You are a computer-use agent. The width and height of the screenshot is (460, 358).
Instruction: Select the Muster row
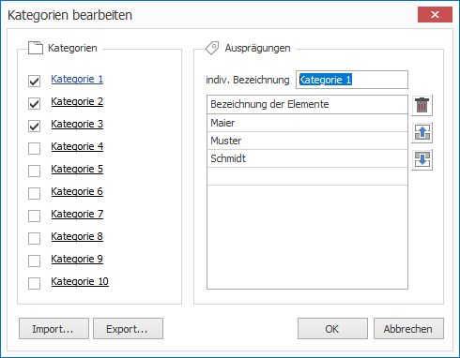pos(307,141)
